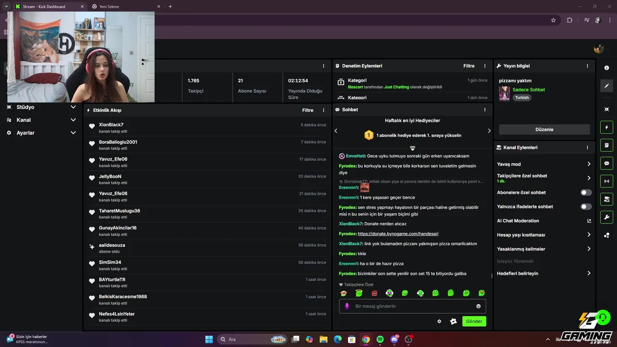
Task: Open AI Chat Moderation external link icon
Action: (x=589, y=221)
